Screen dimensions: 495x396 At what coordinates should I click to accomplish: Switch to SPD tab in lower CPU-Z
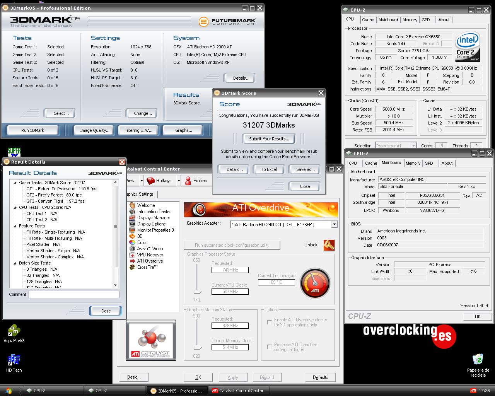pyautogui.click(x=429, y=163)
